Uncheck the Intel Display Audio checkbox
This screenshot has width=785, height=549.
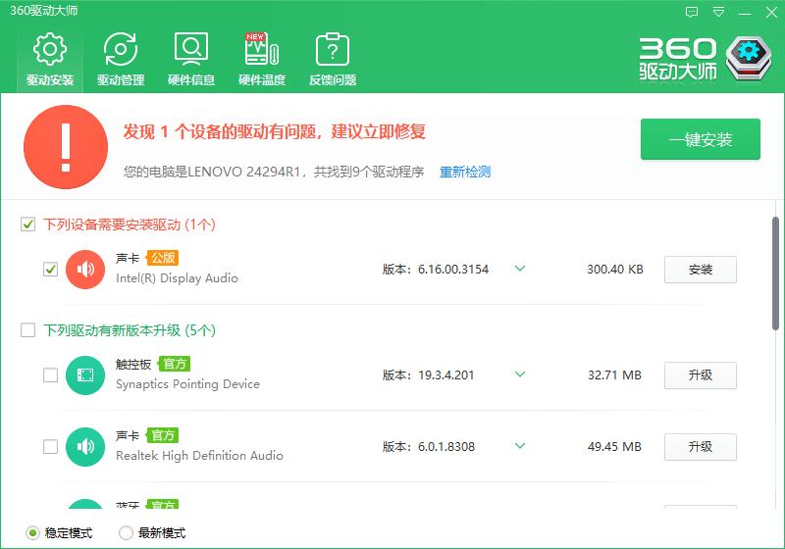pos(50,270)
